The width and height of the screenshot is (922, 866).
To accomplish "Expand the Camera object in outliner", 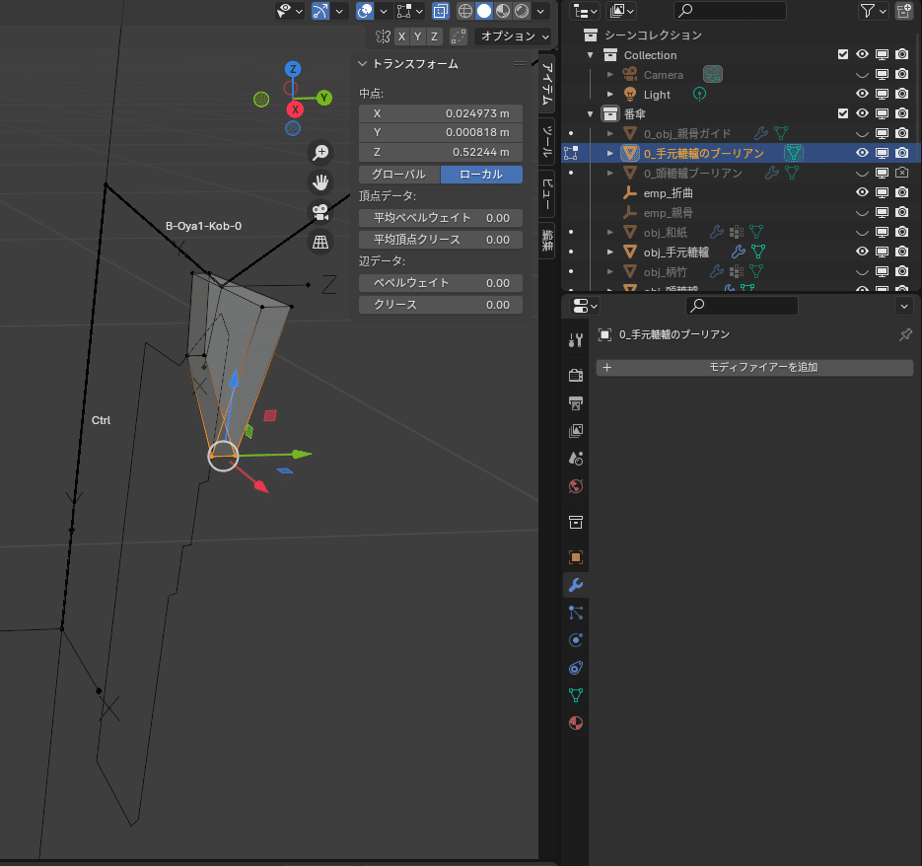I will (609, 75).
